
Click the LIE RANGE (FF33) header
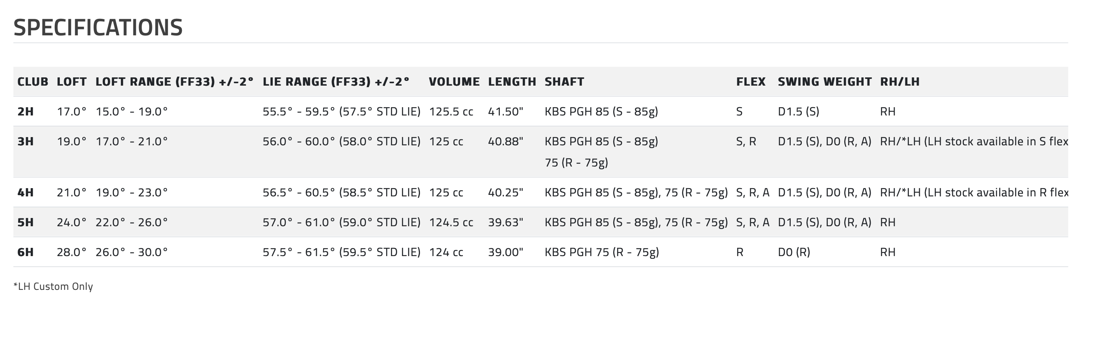click(336, 81)
